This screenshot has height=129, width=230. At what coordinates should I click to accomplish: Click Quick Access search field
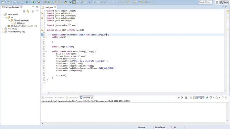(205, 2)
